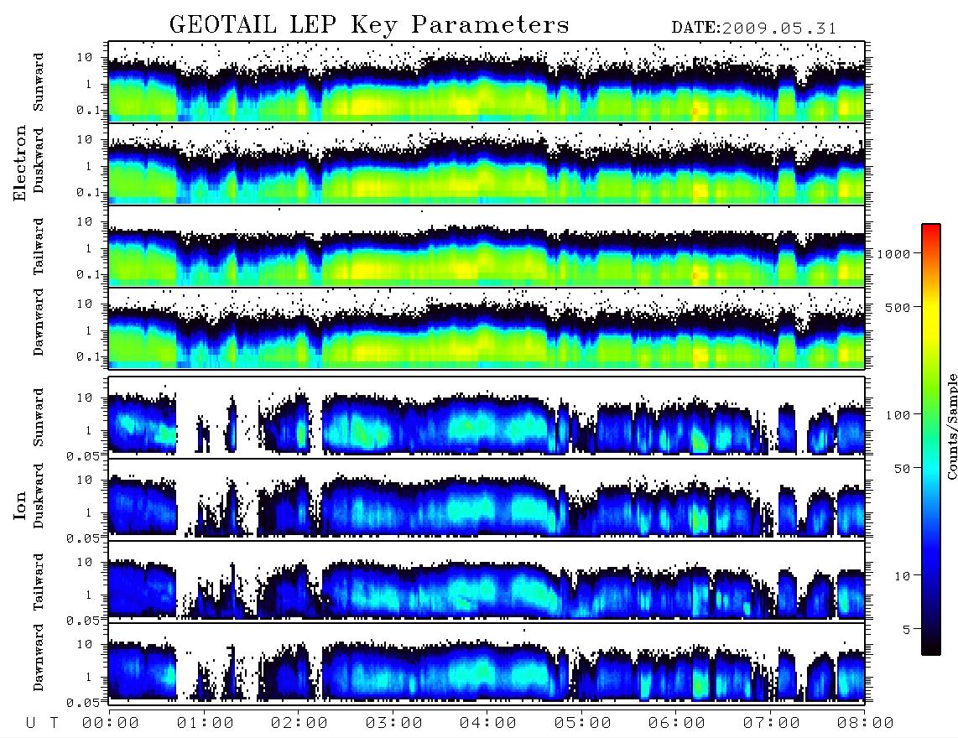This screenshot has width=958, height=738.
Task: Click the 1000 tick on the colorbar
Action: click(x=894, y=253)
